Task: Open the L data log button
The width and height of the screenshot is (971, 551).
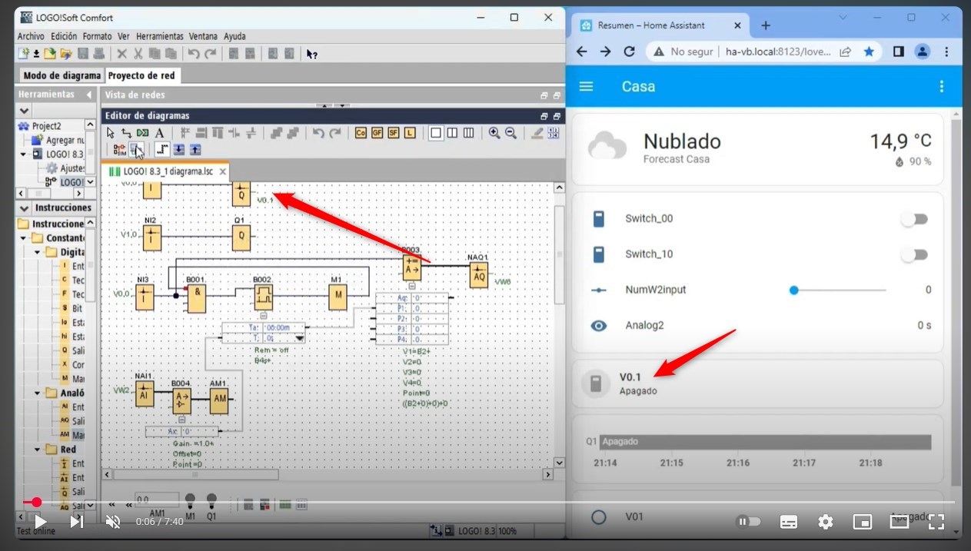Action: pyautogui.click(x=410, y=133)
